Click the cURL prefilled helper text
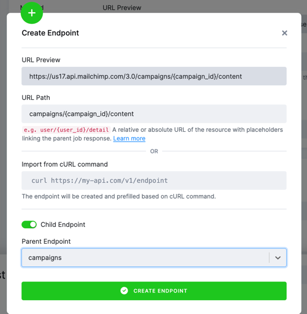Viewport: 307px width, 314px height. pyautogui.click(x=119, y=196)
